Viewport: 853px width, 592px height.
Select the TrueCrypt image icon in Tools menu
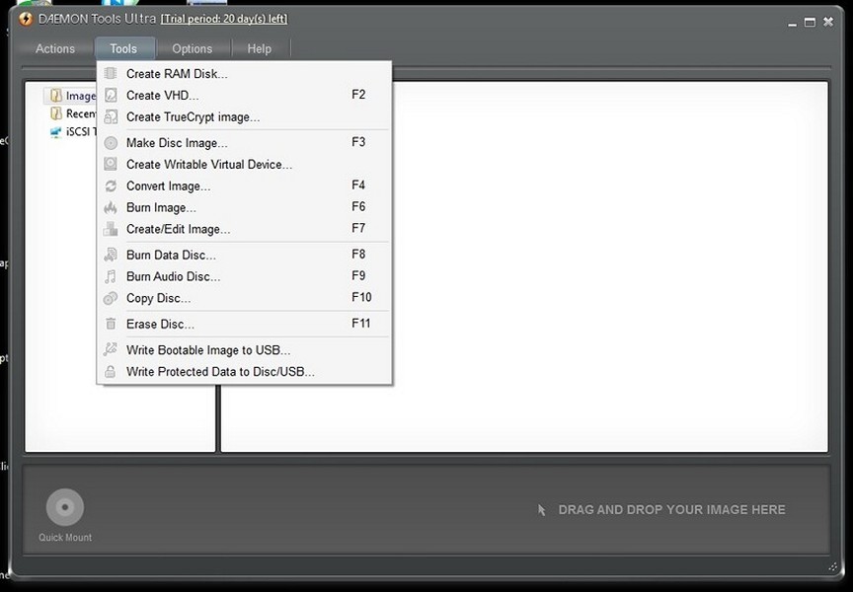coord(111,116)
